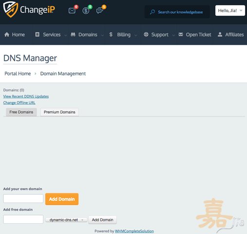247x234 pixels.
Task: Expand the Support menu chevron
Action: pos(173,35)
